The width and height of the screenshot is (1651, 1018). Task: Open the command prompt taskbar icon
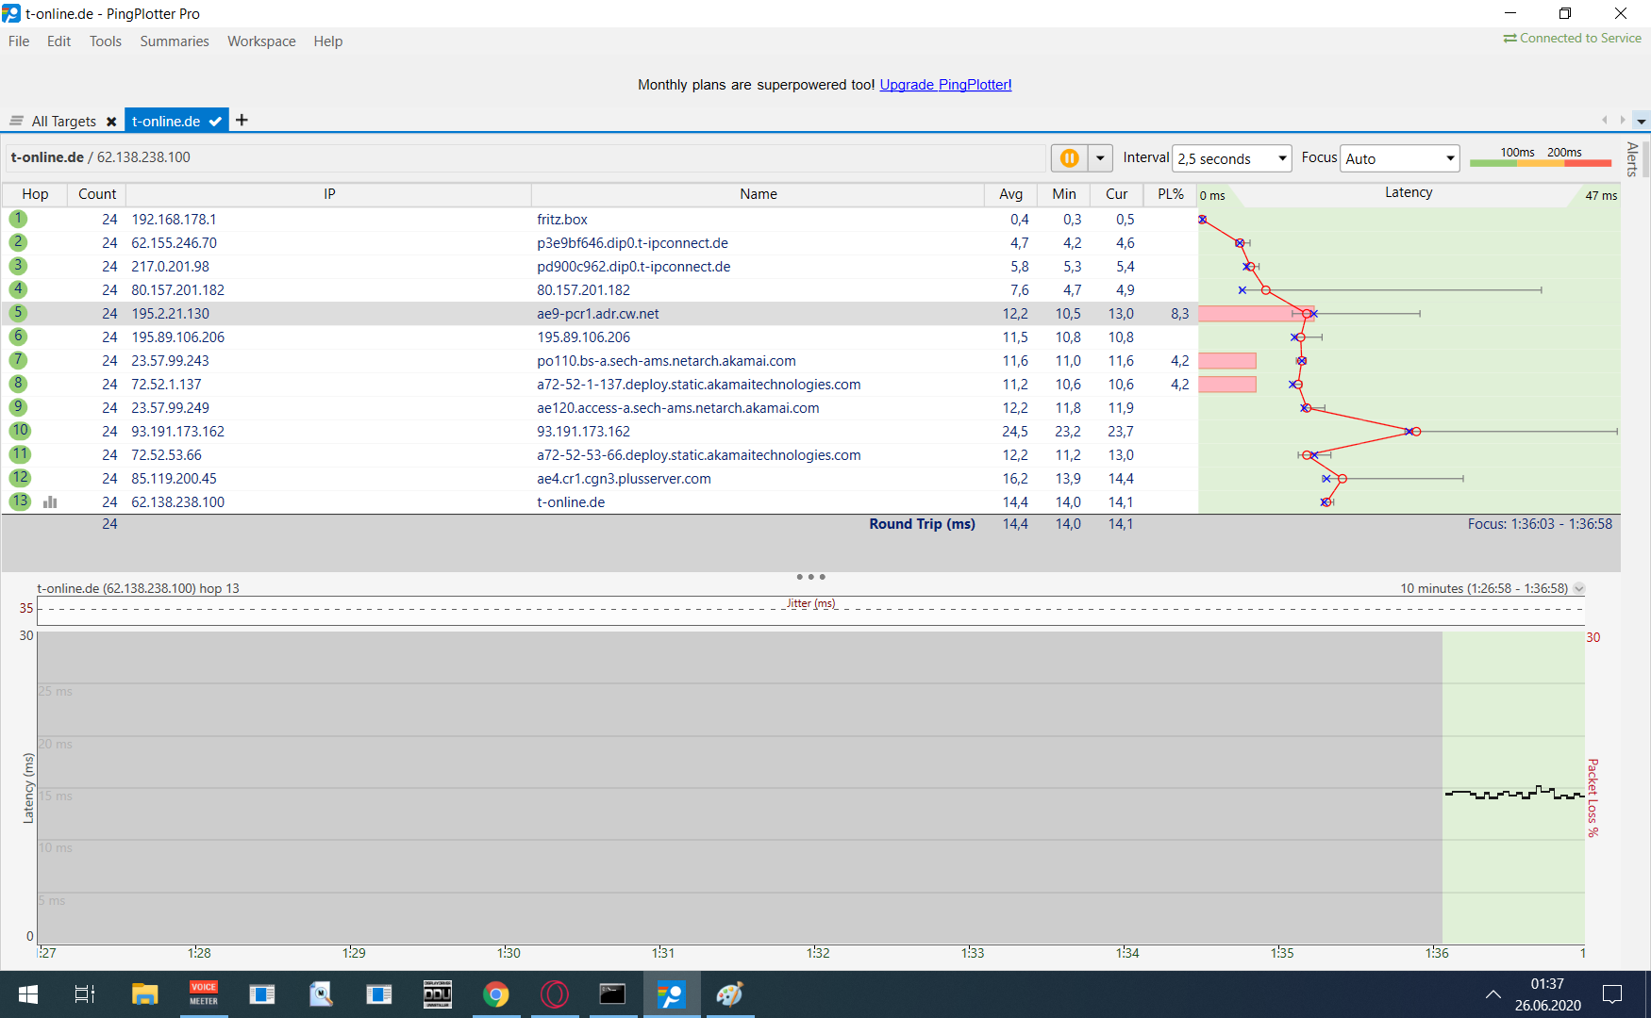click(x=612, y=994)
